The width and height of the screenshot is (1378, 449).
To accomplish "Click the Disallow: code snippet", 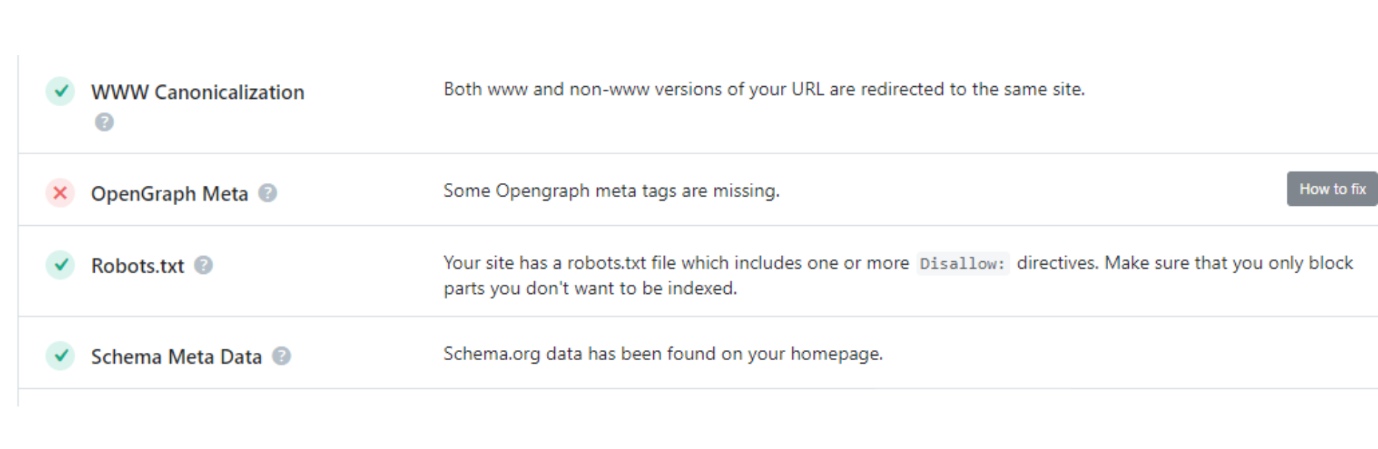I will click(x=962, y=264).
